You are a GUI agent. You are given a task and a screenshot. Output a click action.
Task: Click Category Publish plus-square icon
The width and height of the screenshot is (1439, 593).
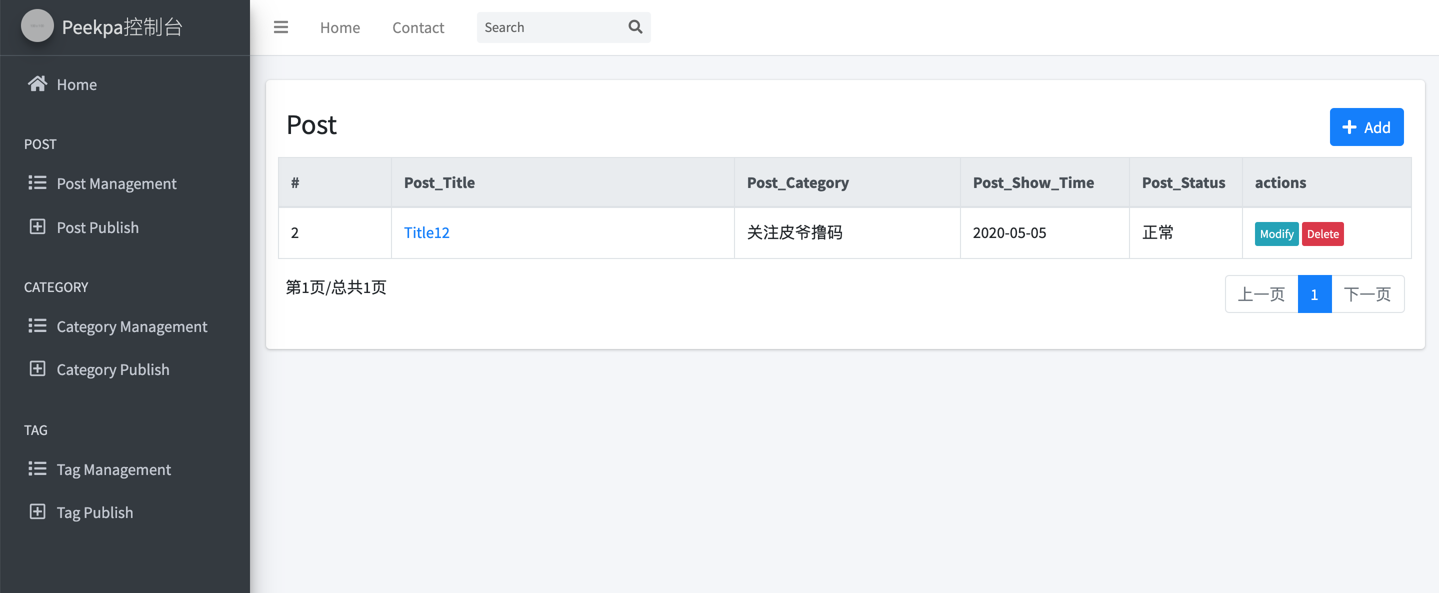(37, 368)
